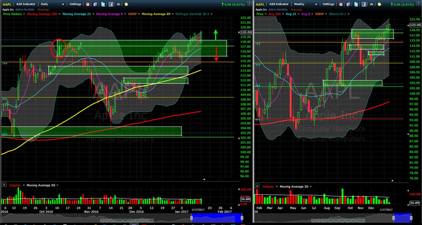The width and height of the screenshot is (422, 225).
Task: Click the yellow sticky note icon on Daily chart
Action: tap(126, 4)
